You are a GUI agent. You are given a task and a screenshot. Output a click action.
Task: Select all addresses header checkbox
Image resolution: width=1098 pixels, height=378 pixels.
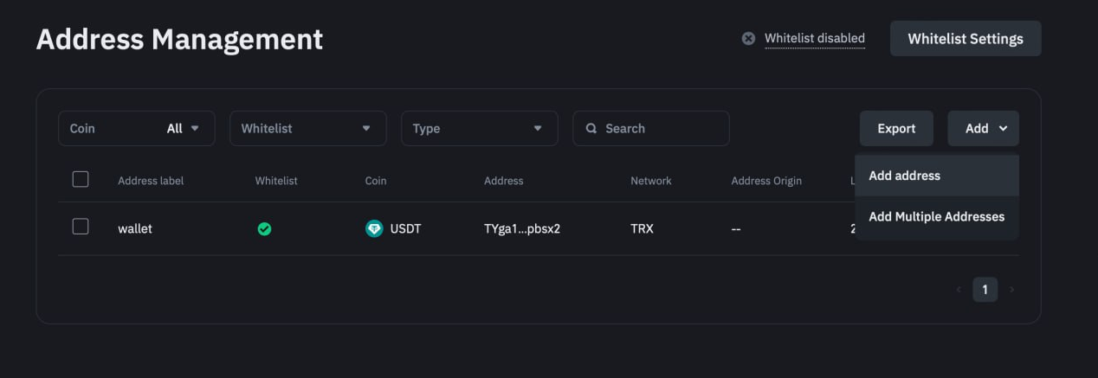(81, 179)
